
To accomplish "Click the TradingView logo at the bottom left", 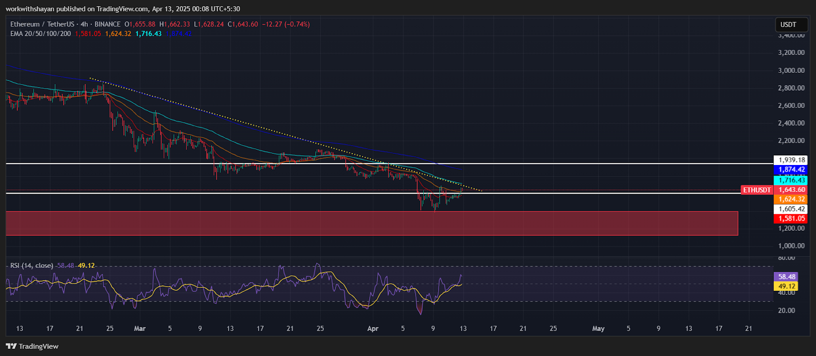I will 33,346.
